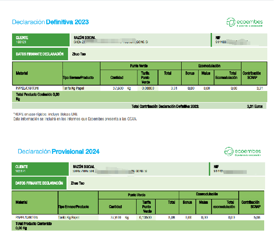
Task: Click Tarifa Kg Papel cell in 2023 table
Action: tap(73, 88)
